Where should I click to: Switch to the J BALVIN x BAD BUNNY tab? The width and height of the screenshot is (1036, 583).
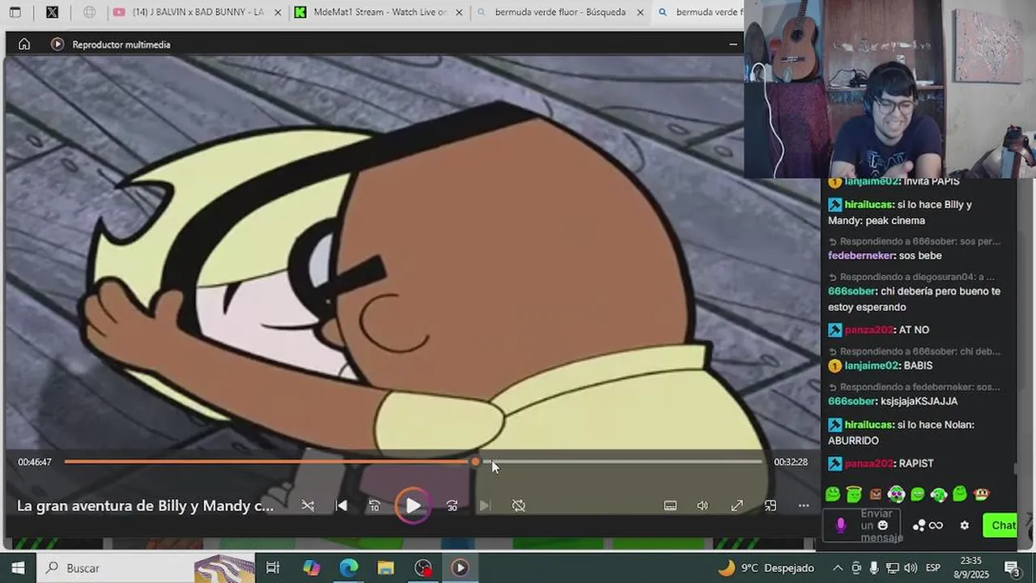[198, 12]
